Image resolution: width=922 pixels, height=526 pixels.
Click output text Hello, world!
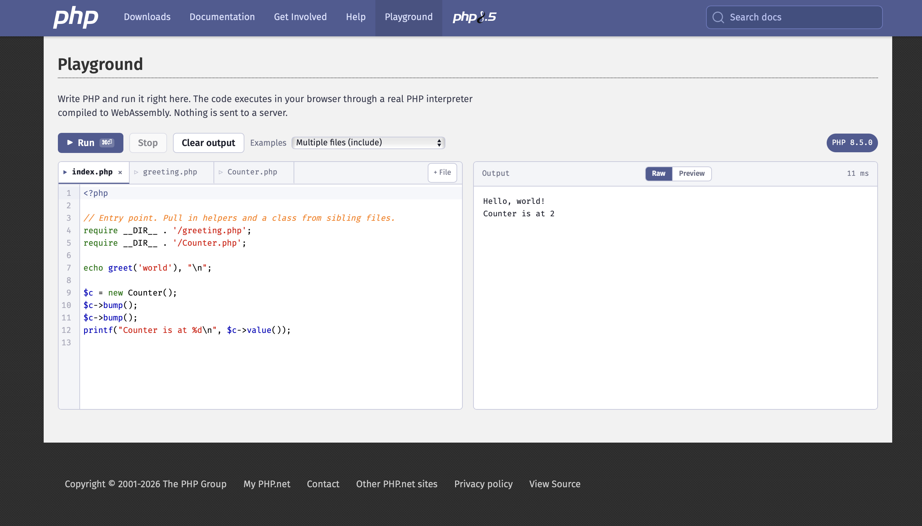514,201
